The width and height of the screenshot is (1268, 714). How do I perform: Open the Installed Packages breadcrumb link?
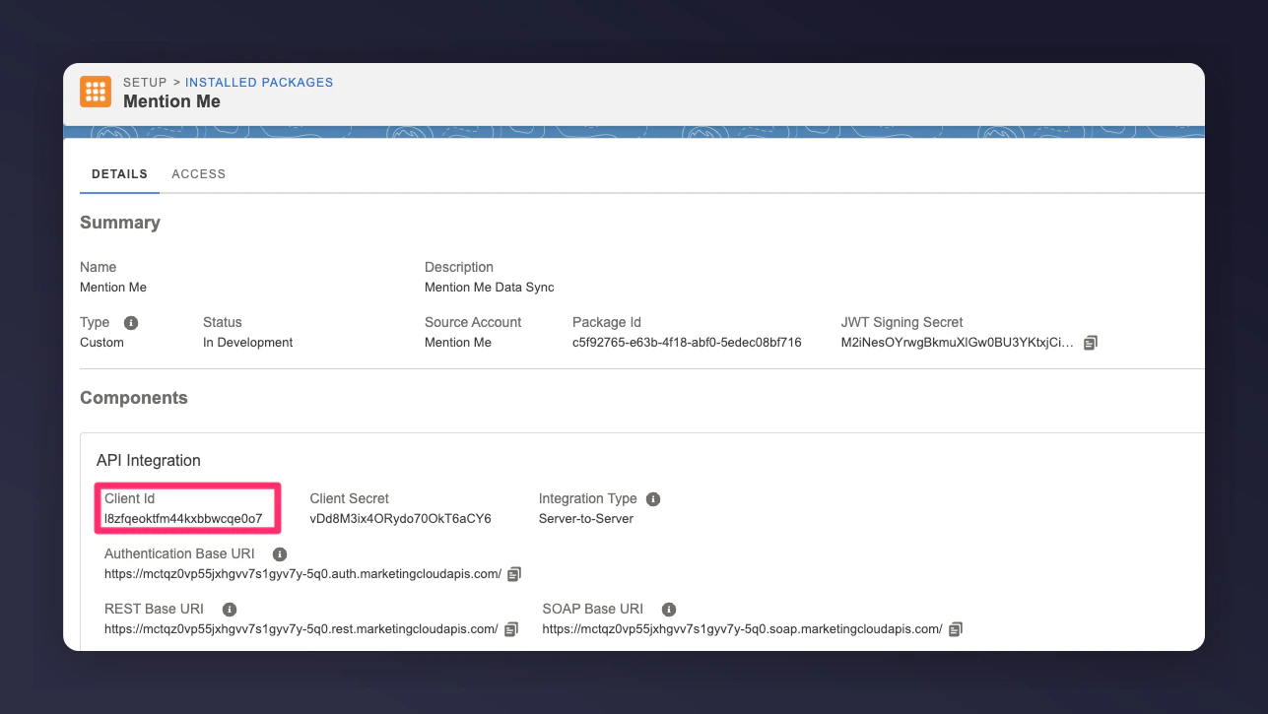point(259,83)
